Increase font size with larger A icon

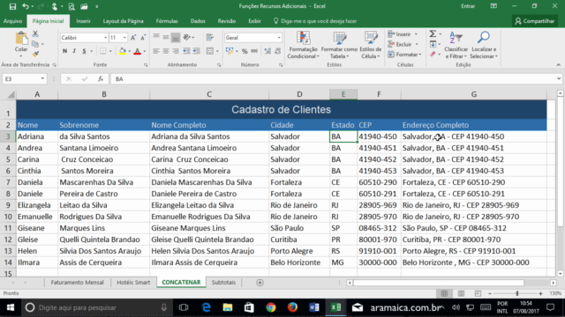133,38
